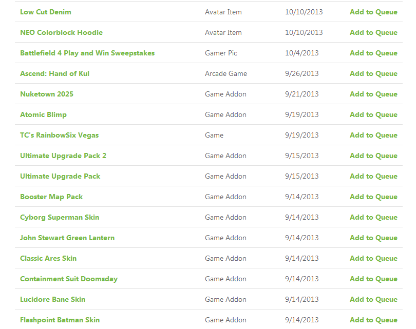Select Game Addon type in Cyborg Superman Skin row
This screenshot has width=416, height=329.
[x=225, y=218]
